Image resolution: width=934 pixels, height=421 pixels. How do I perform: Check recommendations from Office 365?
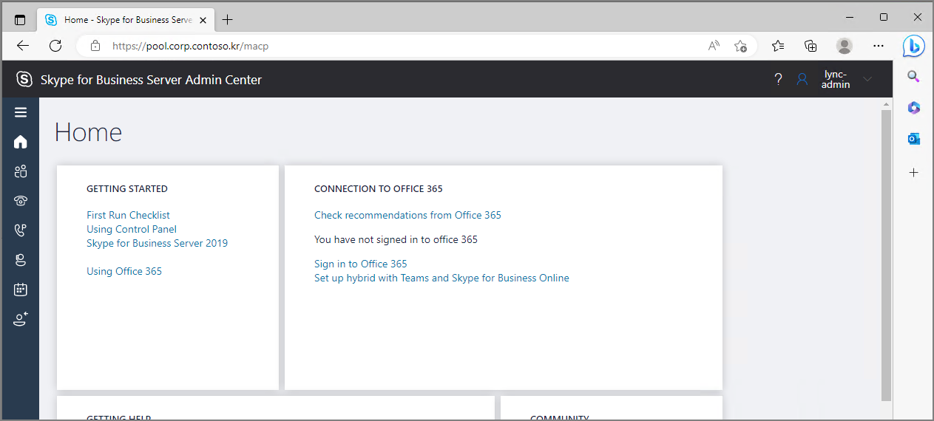pos(407,215)
